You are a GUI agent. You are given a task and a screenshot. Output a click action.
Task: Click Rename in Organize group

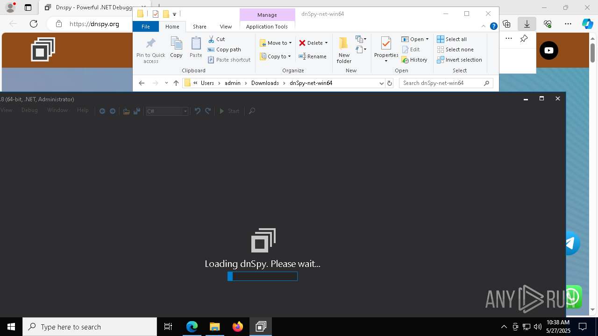click(313, 56)
